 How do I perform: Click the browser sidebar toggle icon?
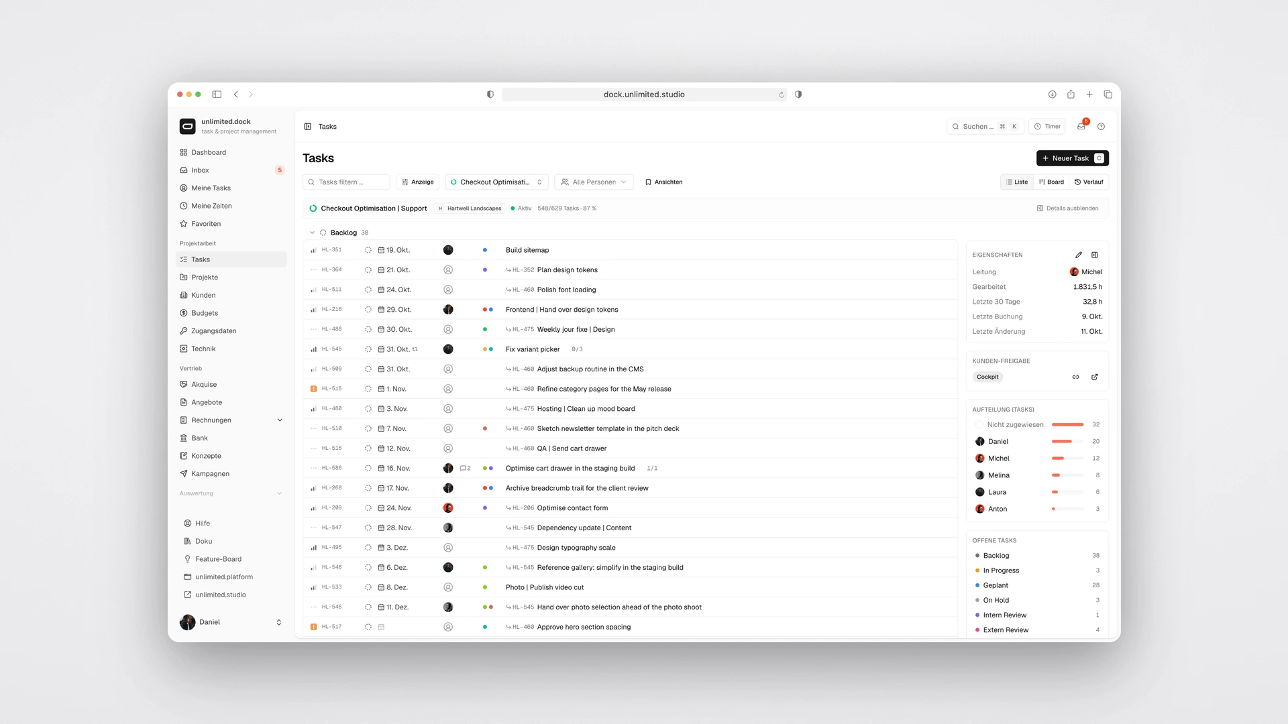(x=217, y=95)
